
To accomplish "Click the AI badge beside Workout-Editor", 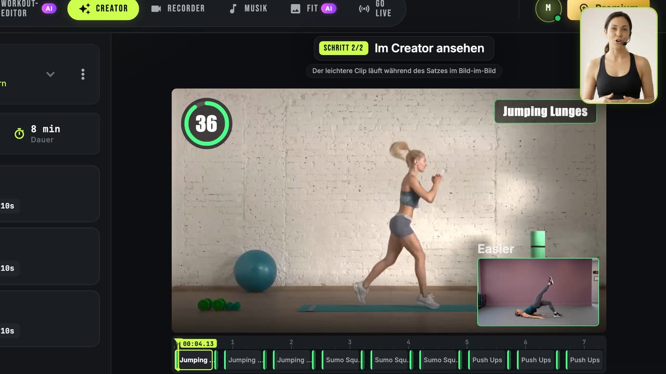I will click(x=49, y=9).
